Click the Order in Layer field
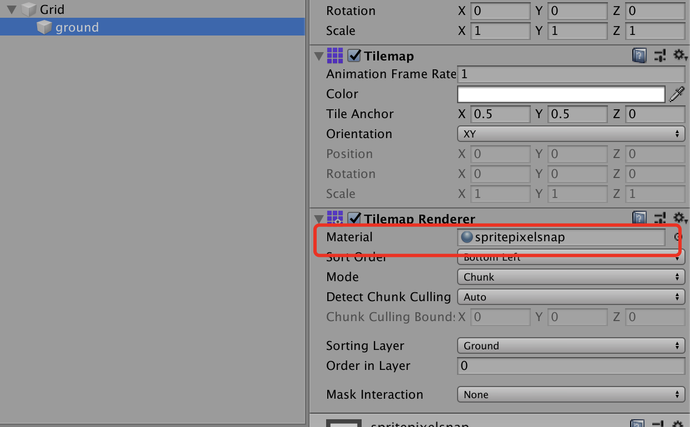The height and width of the screenshot is (427, 690). coord(571,366)
